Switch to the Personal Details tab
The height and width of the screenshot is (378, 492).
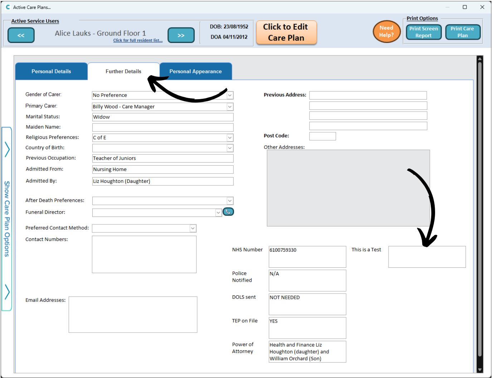51,72
